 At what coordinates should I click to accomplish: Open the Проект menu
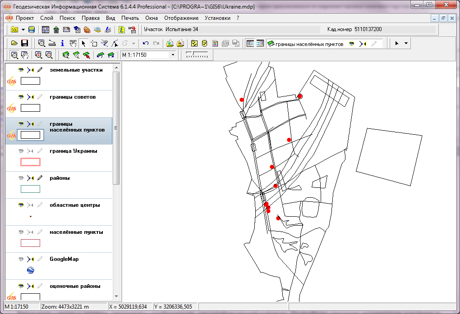(x=24, y=18)
